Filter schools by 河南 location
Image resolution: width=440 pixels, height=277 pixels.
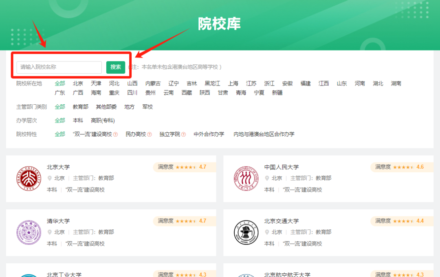pos(360,84)
